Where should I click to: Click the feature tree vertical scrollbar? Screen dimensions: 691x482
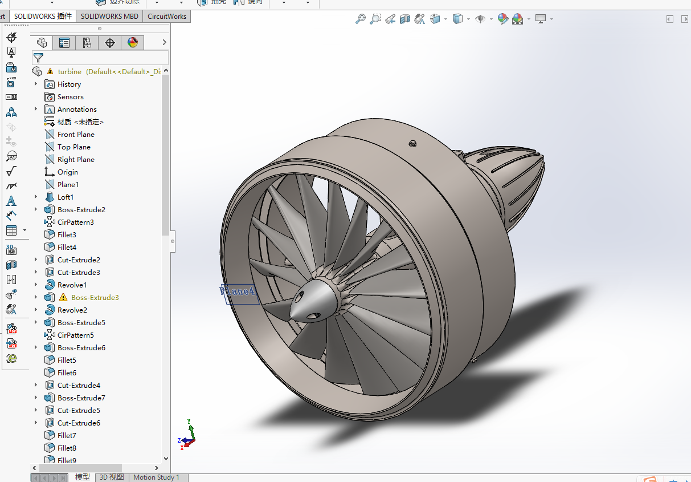166,155
